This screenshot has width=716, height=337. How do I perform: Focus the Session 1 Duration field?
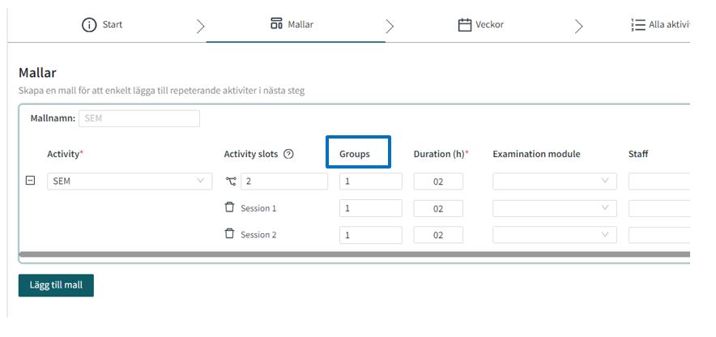[438, 208]
